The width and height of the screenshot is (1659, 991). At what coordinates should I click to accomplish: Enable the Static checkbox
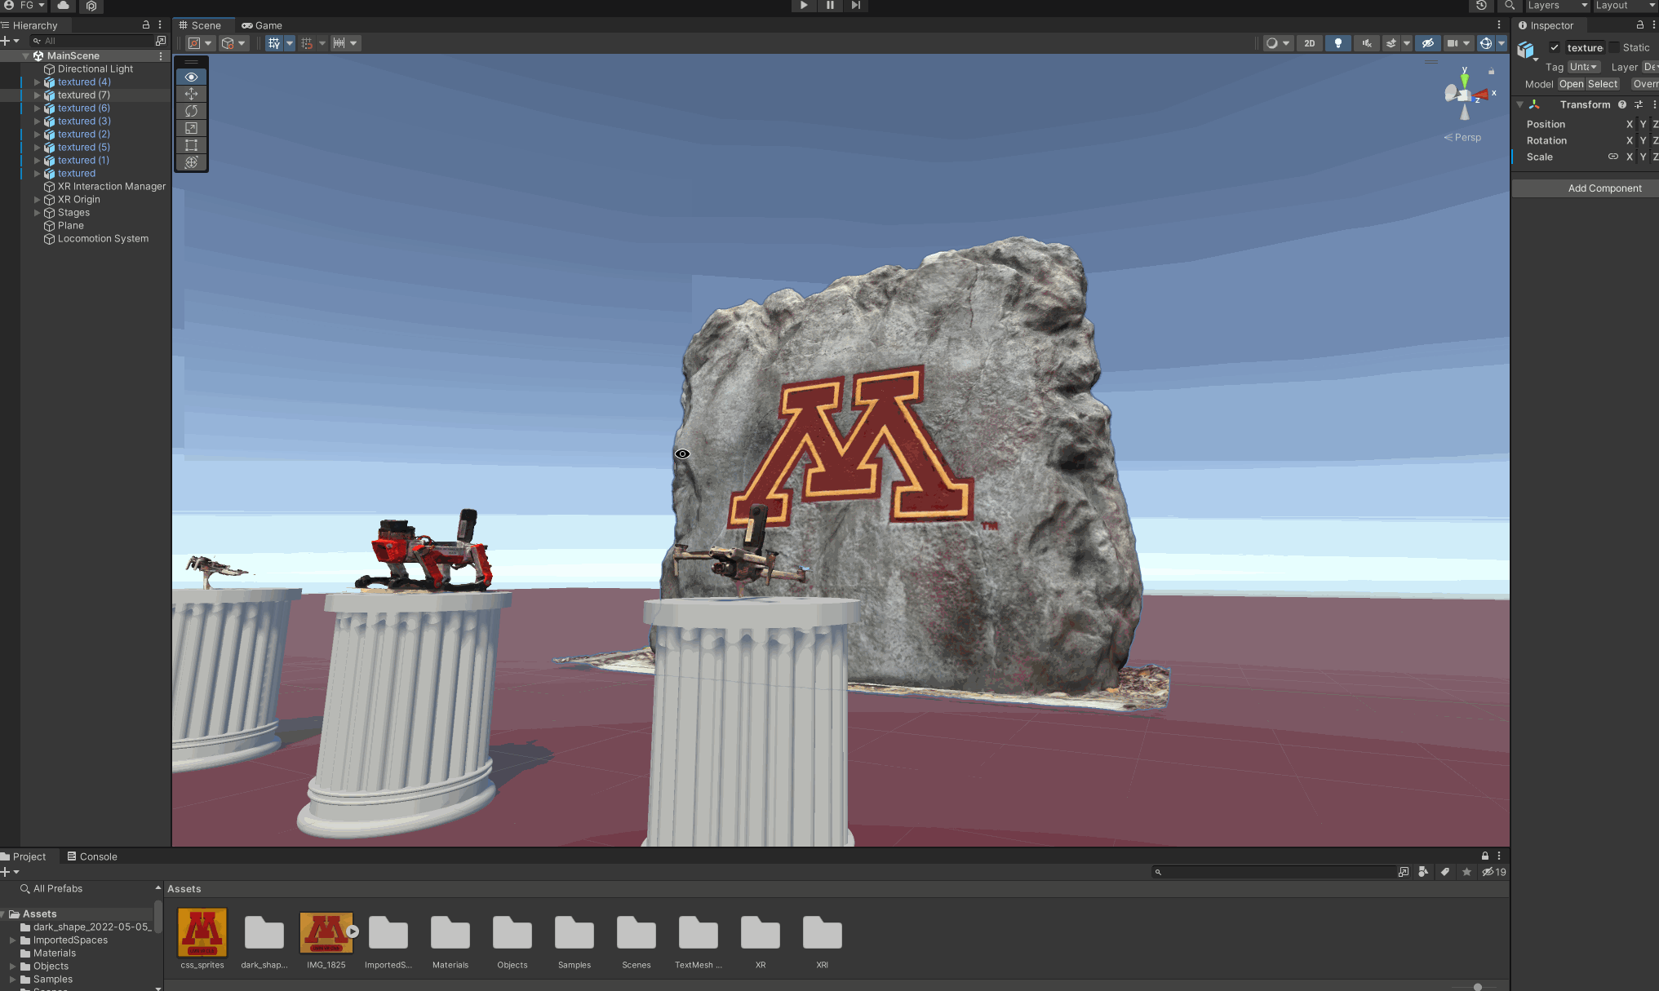coord(1614,47)
